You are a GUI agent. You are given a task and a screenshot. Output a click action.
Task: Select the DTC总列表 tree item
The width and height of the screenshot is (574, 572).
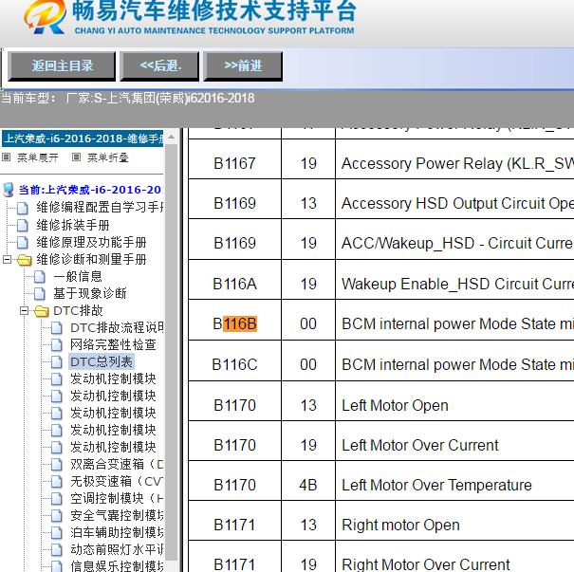click(102, 362)
